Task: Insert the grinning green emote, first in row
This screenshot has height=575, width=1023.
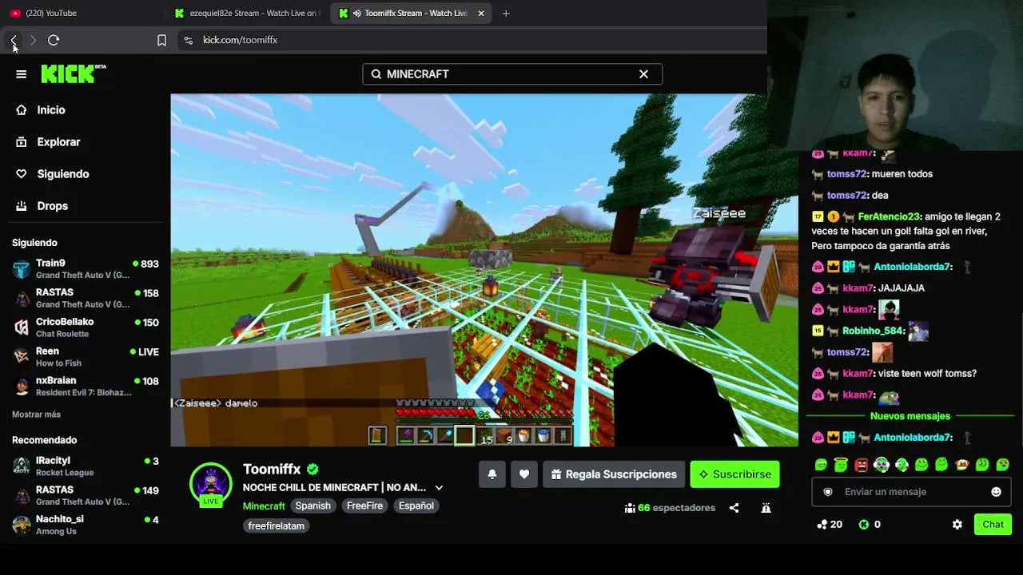Action: 821,465
